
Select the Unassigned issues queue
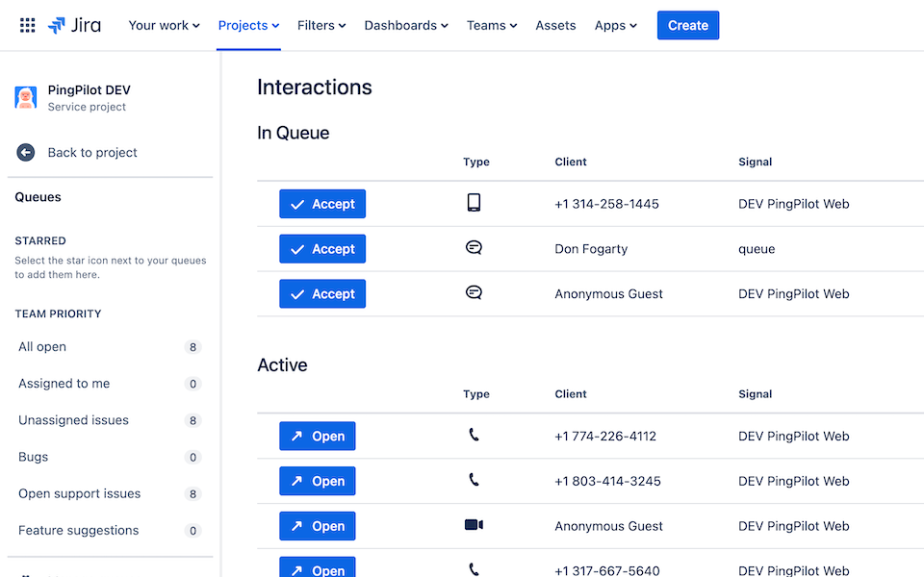point(110,420)
